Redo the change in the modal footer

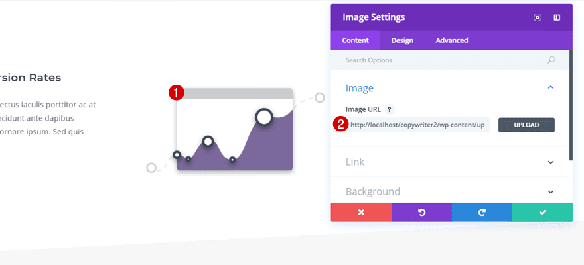pos(482,212)
